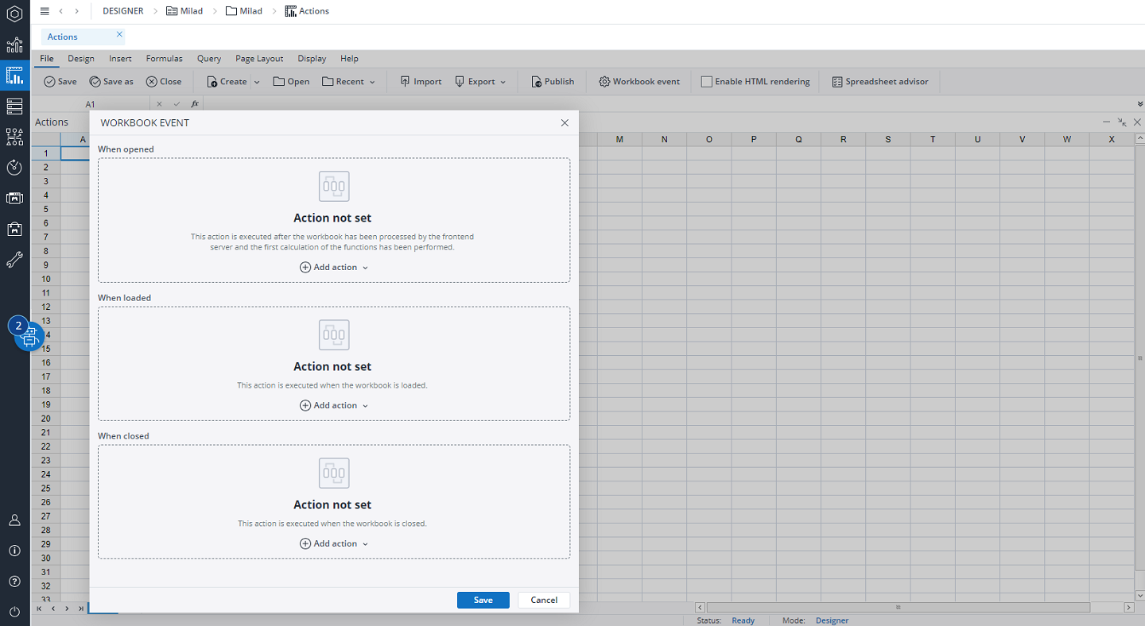Click the Import toolbar icon
The height and width of the screenshot is (626, 1145).
405,82
